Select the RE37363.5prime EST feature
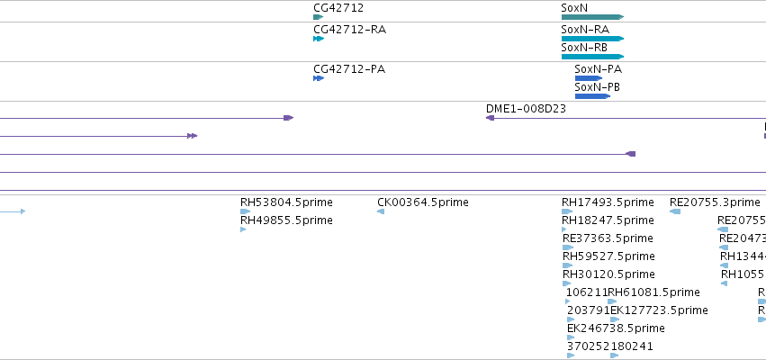The height and width of the screenshot is (360, 766). [568, 247]
